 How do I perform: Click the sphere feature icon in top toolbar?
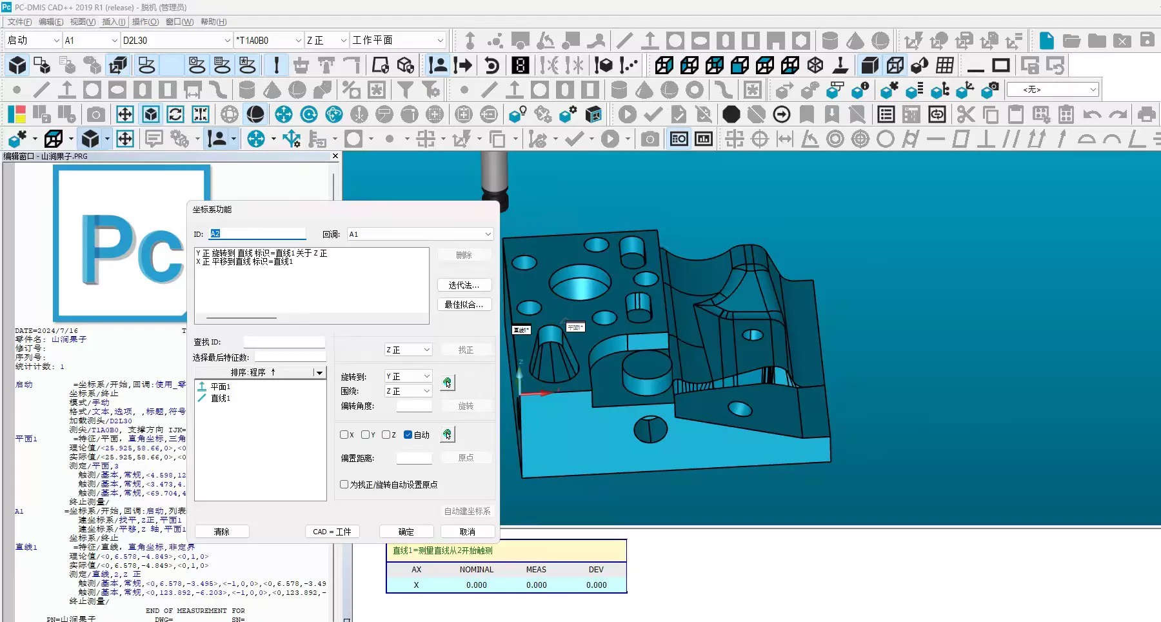(x=880, y=41)
